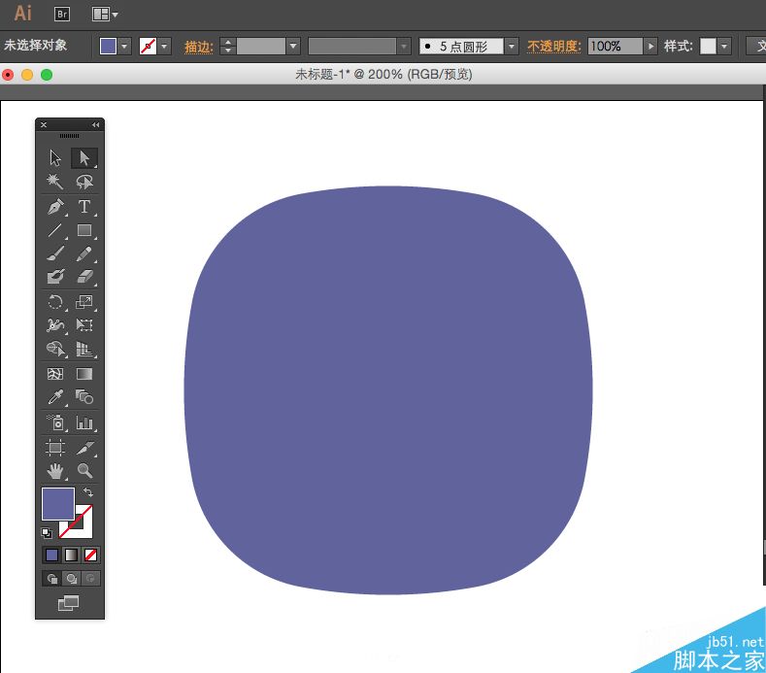The height and width of the screenshot is (673, 766).
Task: Click the stroke weight input field
Action: 261,47
